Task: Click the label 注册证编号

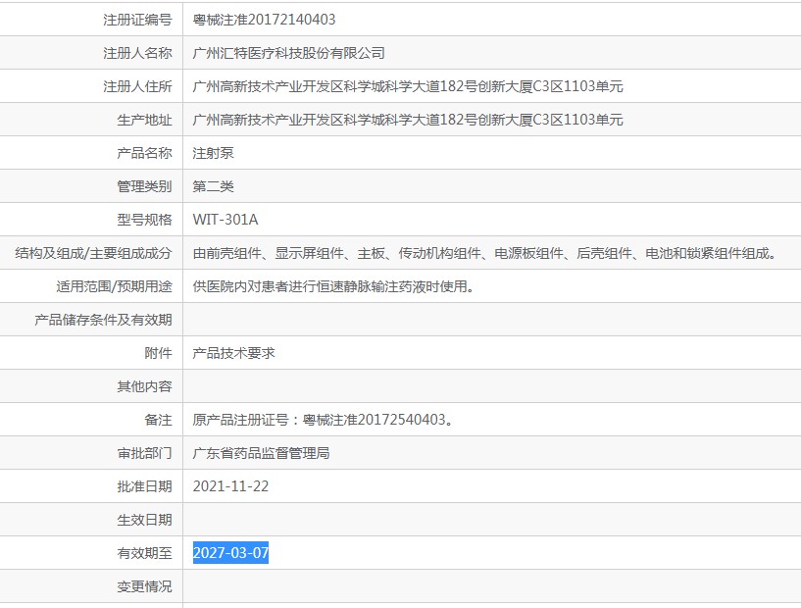Action: (137, 20)
